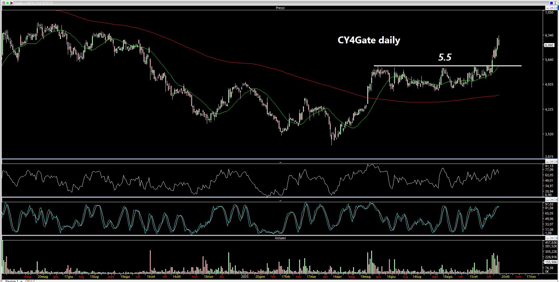Image resolution: width=559 pixels, height=282 pixels.
Task: Click the 17,08 stochastic scale value
Action: pos(549,230)
